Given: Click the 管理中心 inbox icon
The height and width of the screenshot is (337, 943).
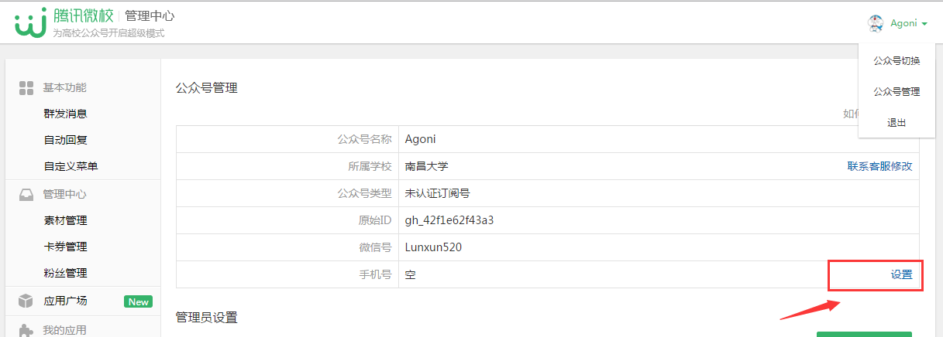Looking at the screenshot, I should coord(26,195).
